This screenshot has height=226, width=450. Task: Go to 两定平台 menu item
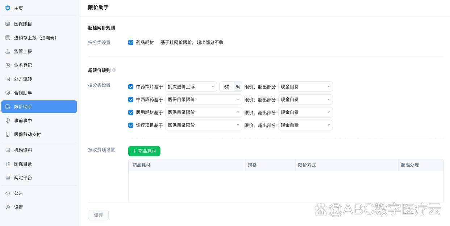pyautogui.click(x=39, y=178)
